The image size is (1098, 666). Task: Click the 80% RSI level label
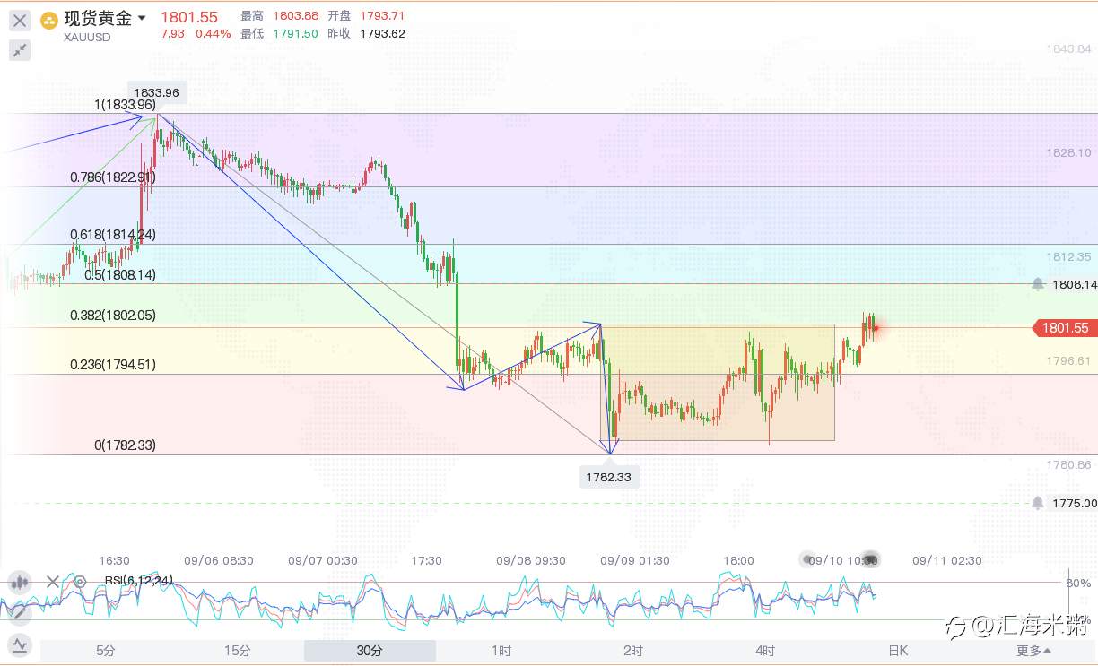1078,584
